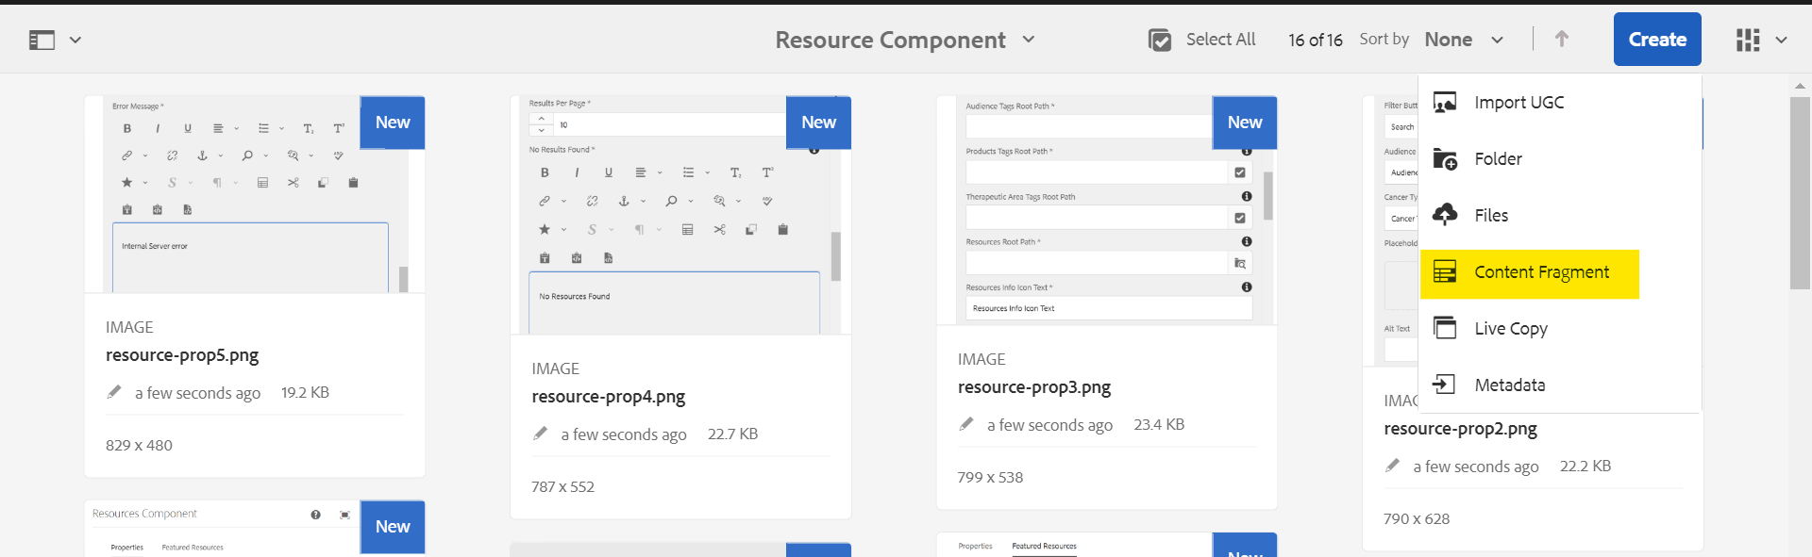
Task: Click the Files cloud upload icon
Action: pyautogui.click(x=1445, y=215)
